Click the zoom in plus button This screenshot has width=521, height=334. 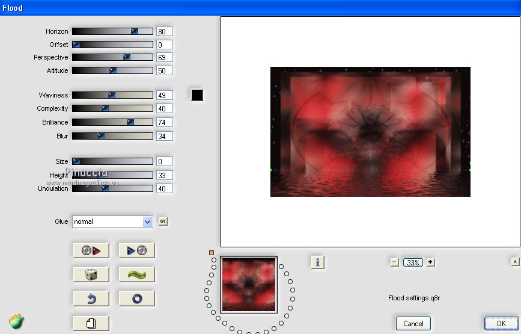point(430,262)
